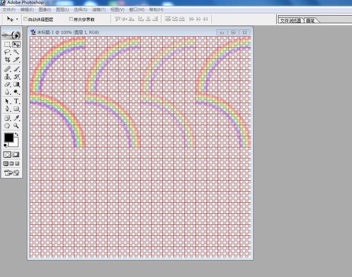The image size is (352, 277).
Task: Select the Eraser tool
Action: pos(7,84)
